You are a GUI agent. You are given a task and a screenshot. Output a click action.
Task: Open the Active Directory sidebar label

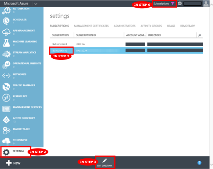[24, 118]
